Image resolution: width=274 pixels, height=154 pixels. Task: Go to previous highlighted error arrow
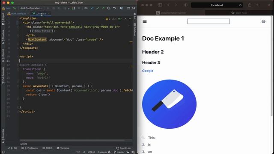pos(125,19)
